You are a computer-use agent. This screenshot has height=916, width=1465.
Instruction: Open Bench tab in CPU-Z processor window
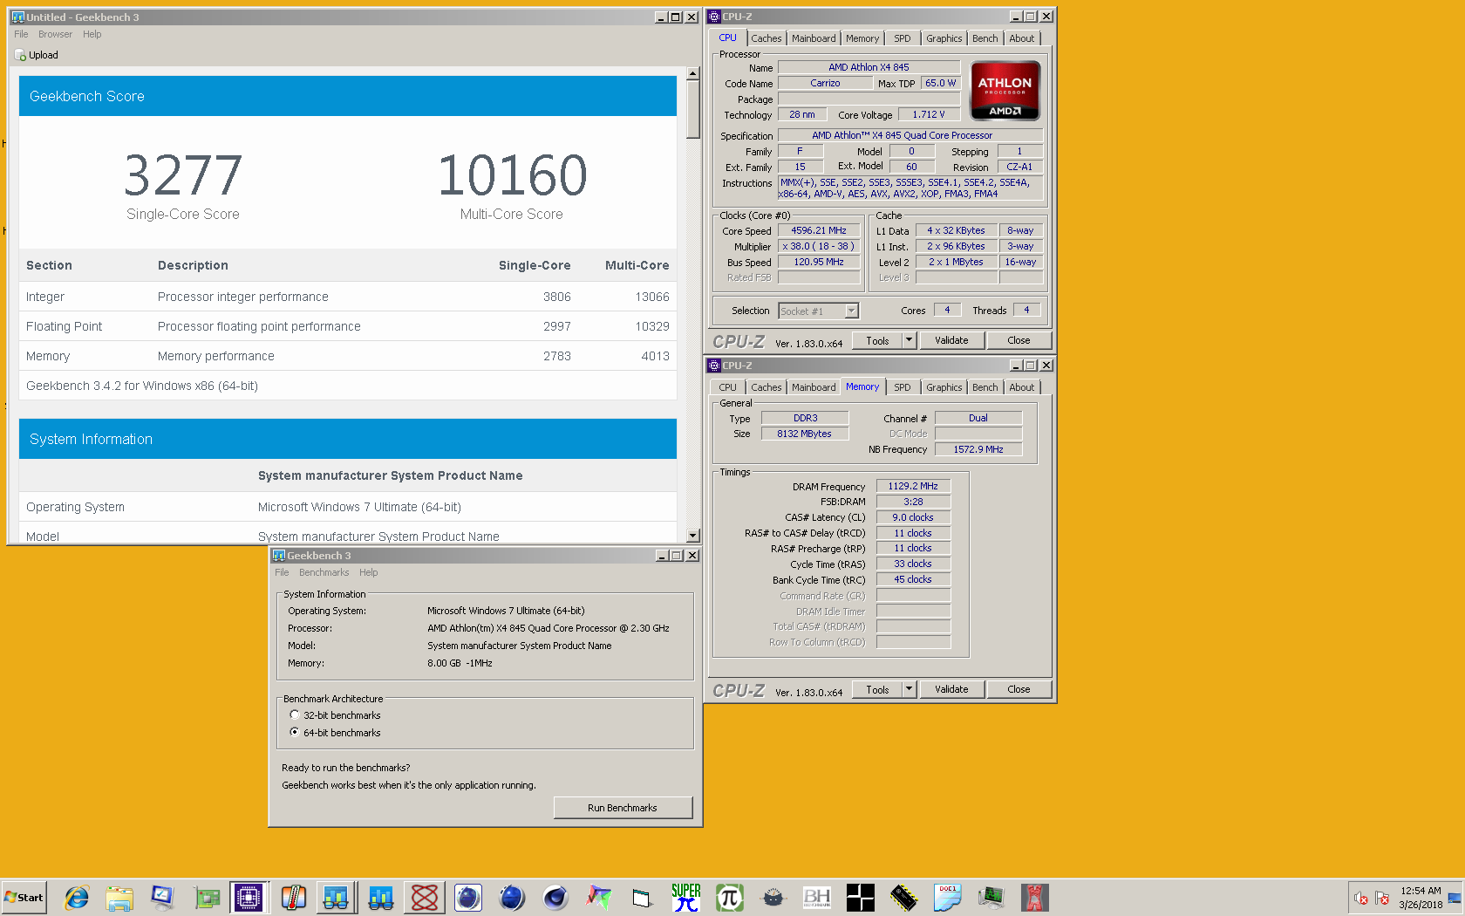(x=985, y=38)
